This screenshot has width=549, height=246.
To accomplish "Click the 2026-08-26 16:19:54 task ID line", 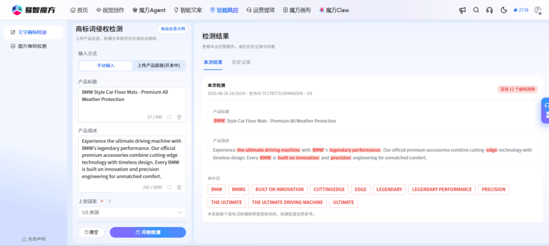I will (260, 94).
